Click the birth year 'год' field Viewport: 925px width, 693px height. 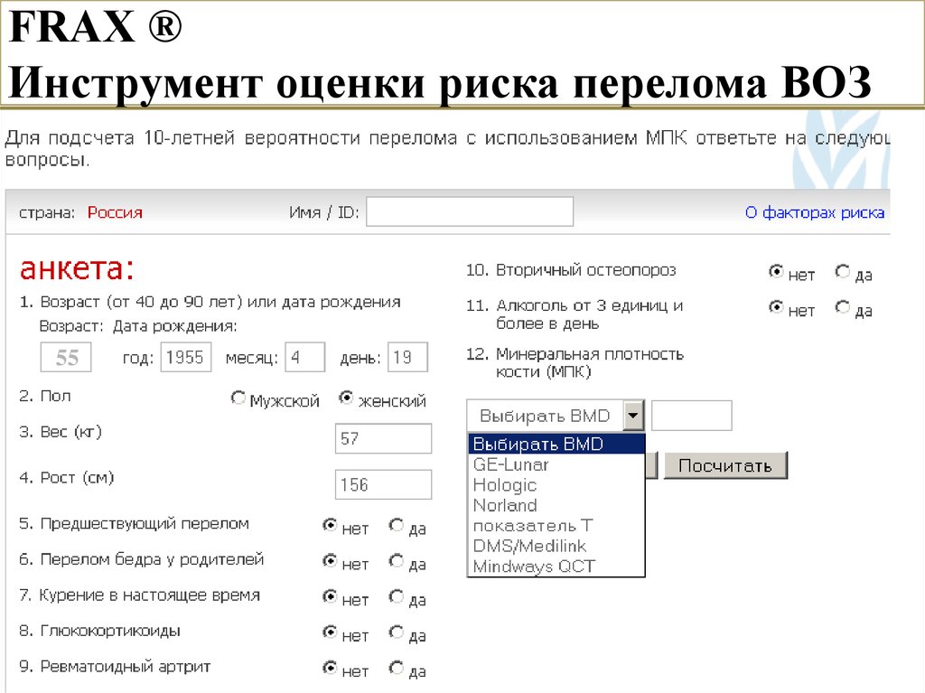(x=185, y=357)
